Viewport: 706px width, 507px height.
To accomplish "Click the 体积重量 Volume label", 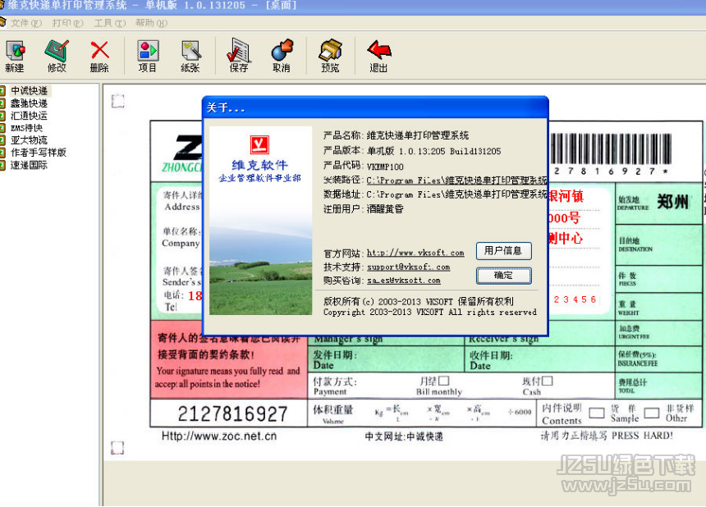I will pos(333,414).
